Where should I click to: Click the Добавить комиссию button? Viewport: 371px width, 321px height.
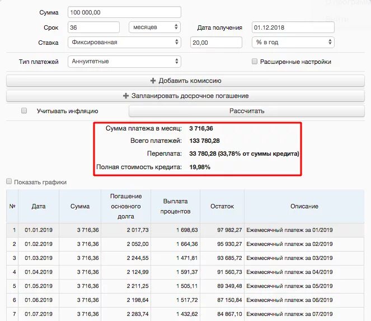pos(186,81)
